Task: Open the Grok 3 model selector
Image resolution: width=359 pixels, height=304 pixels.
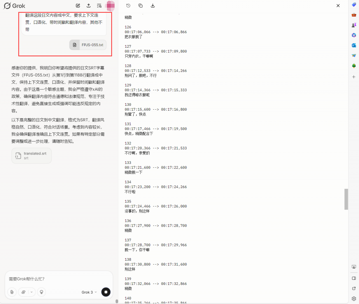Action: (x=89, y=292)
